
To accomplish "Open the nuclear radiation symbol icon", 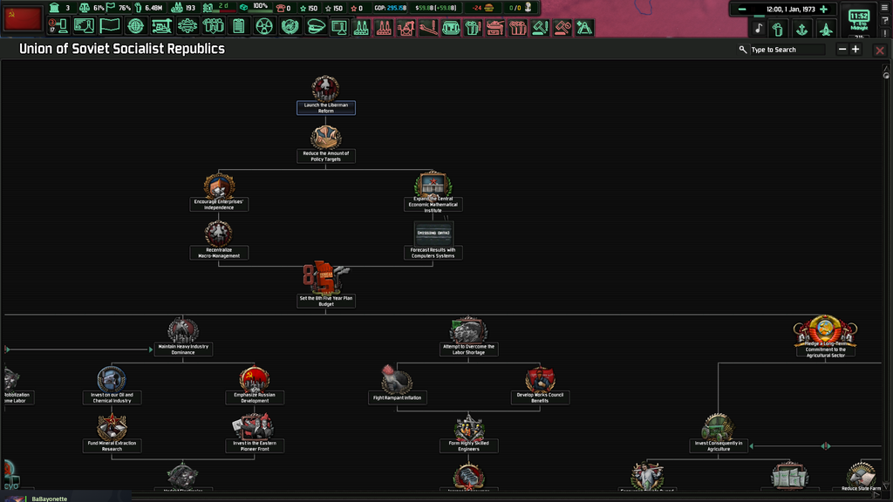I will (264, 26).
